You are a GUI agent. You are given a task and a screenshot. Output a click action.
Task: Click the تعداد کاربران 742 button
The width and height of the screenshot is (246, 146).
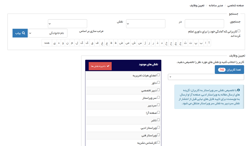tap(229, 70)
